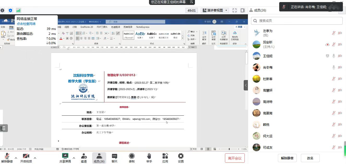Expand video options arrow beside 开启视频
Viewport: 346px width, 164px height.
click(x=35, y=158)
